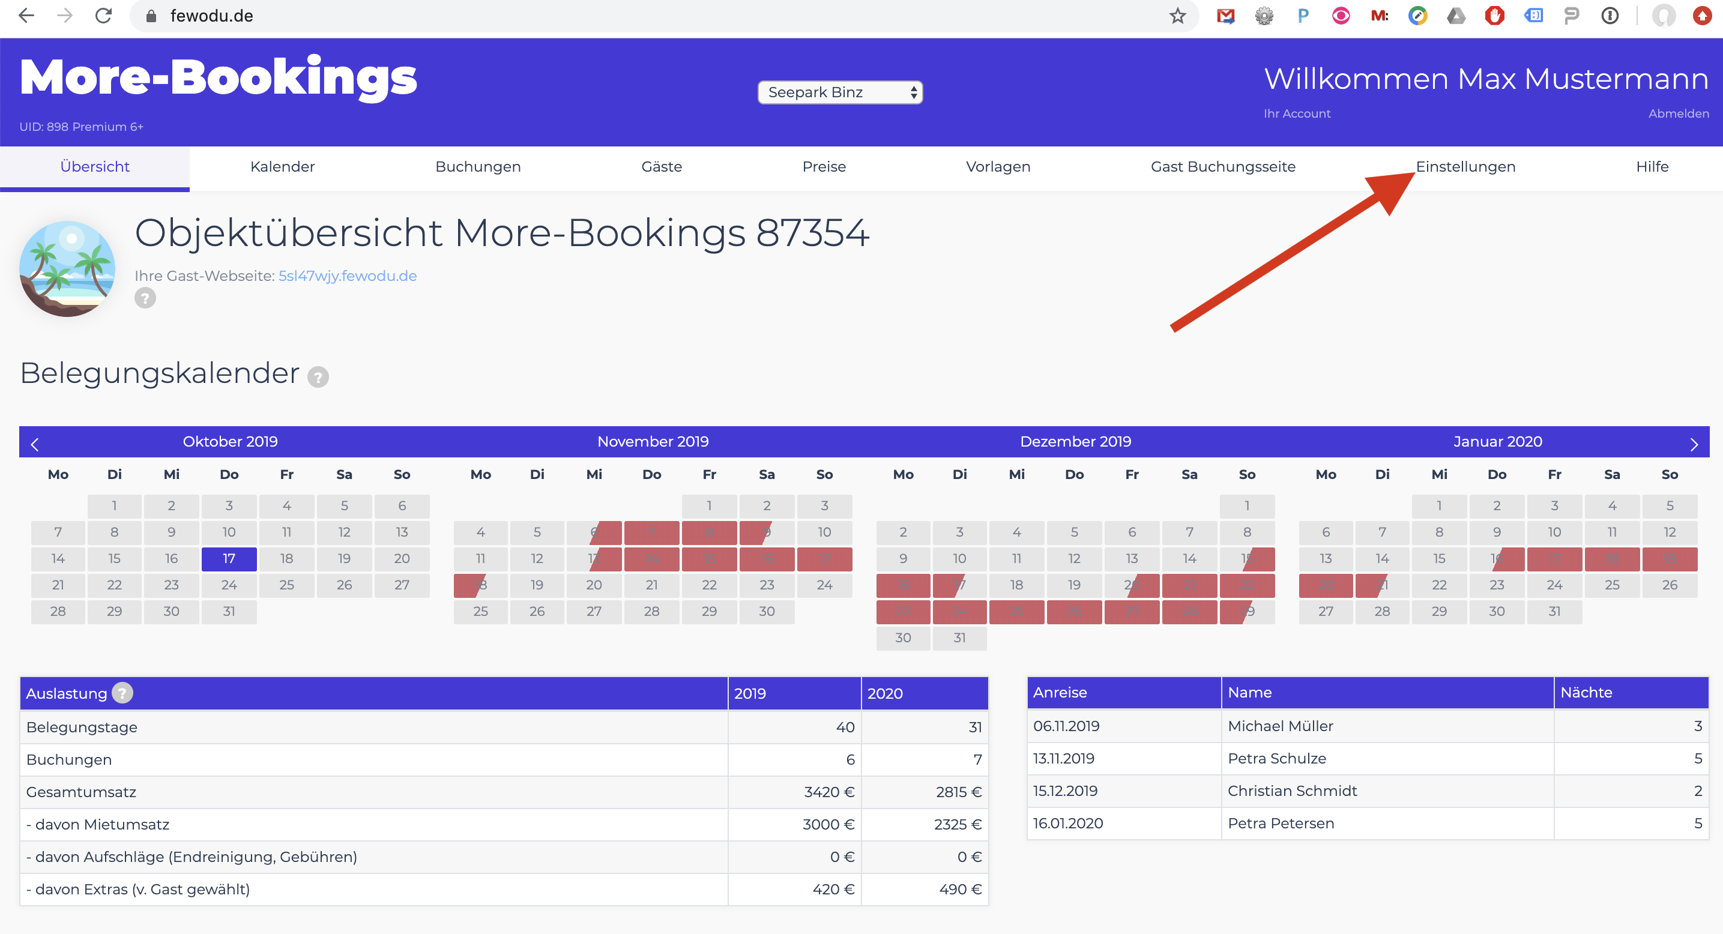Viewport: 1723px width, 934px height.
Task: Click the Gesamtumsatz row label
Action: tap(81, 792)
